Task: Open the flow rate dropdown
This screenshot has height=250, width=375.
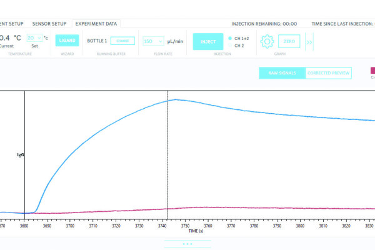Action: [x=153, y=41]
